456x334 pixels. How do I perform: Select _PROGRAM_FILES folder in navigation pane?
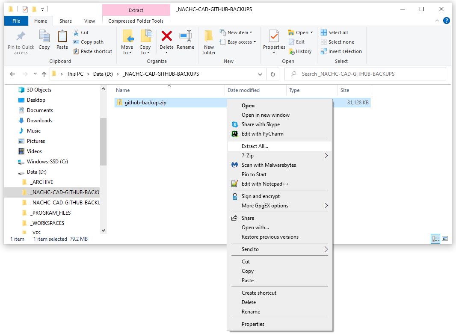(51, 213)
